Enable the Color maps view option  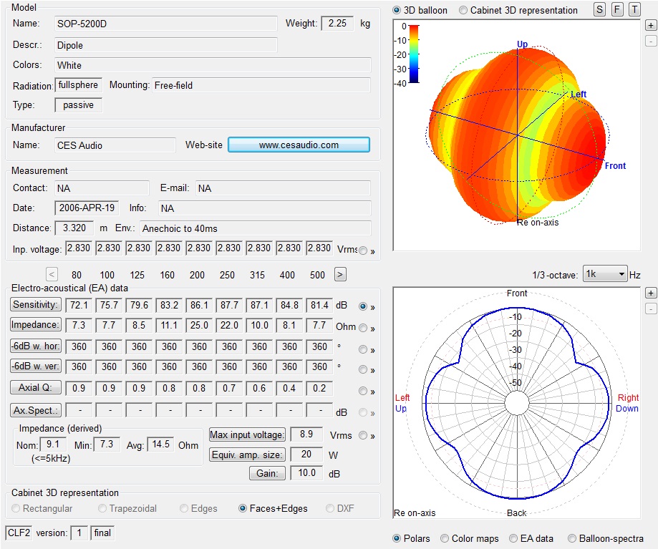click(x=445, y=538)
